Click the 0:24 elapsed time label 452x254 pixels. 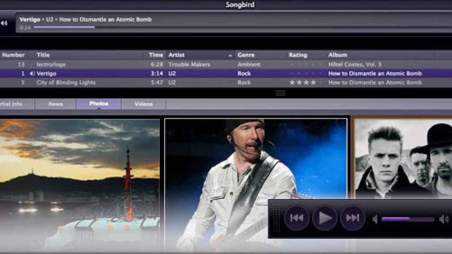tap(25, 28)
